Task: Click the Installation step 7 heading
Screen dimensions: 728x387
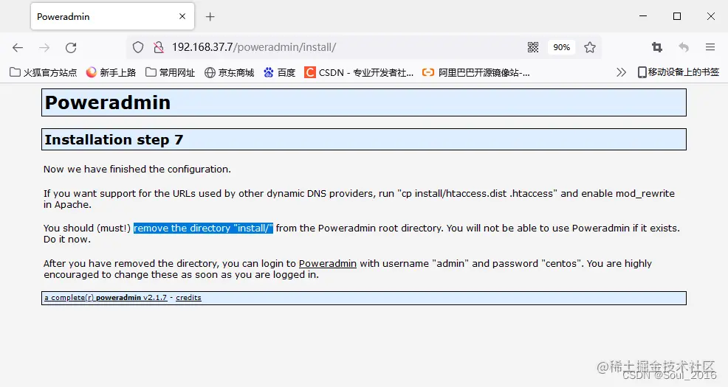Action: 114,139
